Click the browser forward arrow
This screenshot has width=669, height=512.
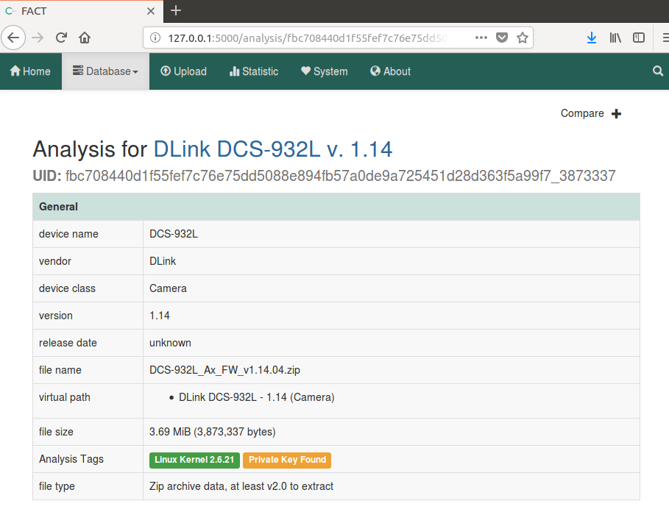38,38
